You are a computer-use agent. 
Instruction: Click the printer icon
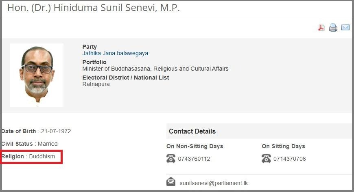click(333, 28)
